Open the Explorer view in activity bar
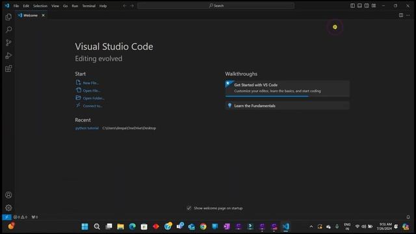 tap(8, 17)
